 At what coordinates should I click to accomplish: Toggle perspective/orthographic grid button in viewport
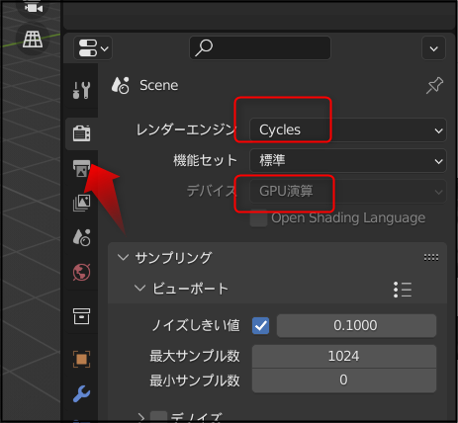pos(33,39)
